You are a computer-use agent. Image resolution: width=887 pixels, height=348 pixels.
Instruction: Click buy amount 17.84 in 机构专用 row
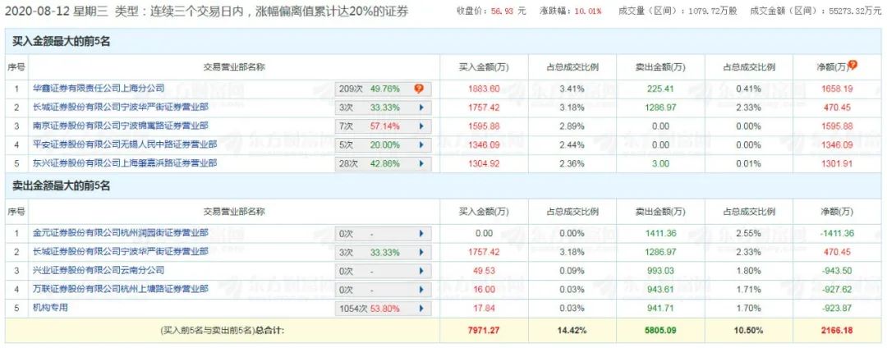(484, 309)
